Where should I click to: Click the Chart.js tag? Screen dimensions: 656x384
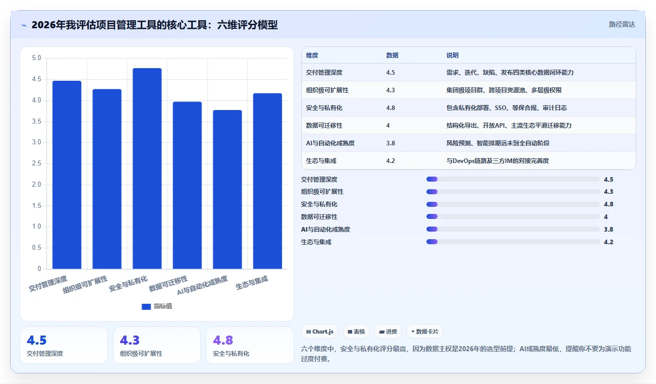[320, 332]
